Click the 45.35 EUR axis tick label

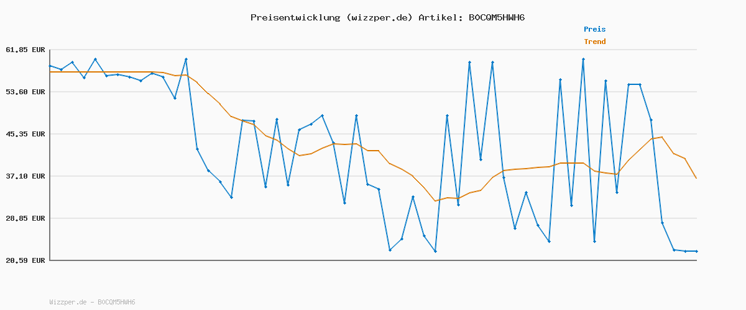tap(25, 134)
